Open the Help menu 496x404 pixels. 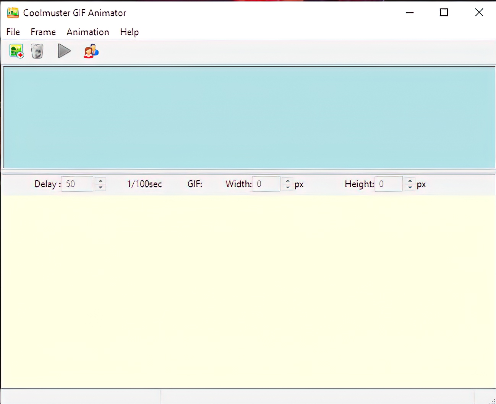[130, 32]
